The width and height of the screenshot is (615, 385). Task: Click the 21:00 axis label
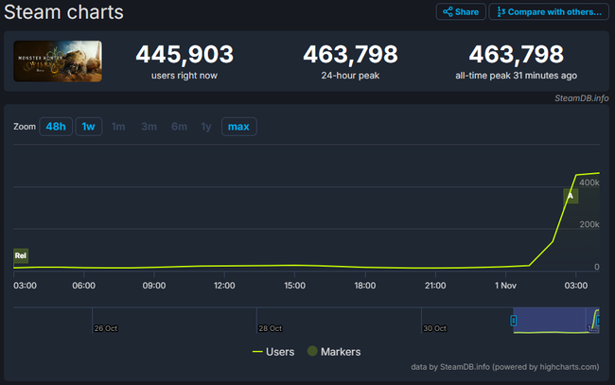click(435, 286)
